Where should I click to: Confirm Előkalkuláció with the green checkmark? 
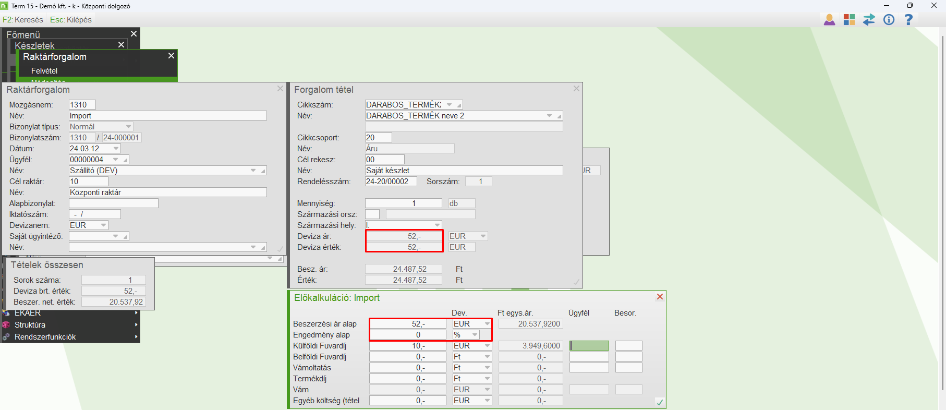(x=660, y=402)
